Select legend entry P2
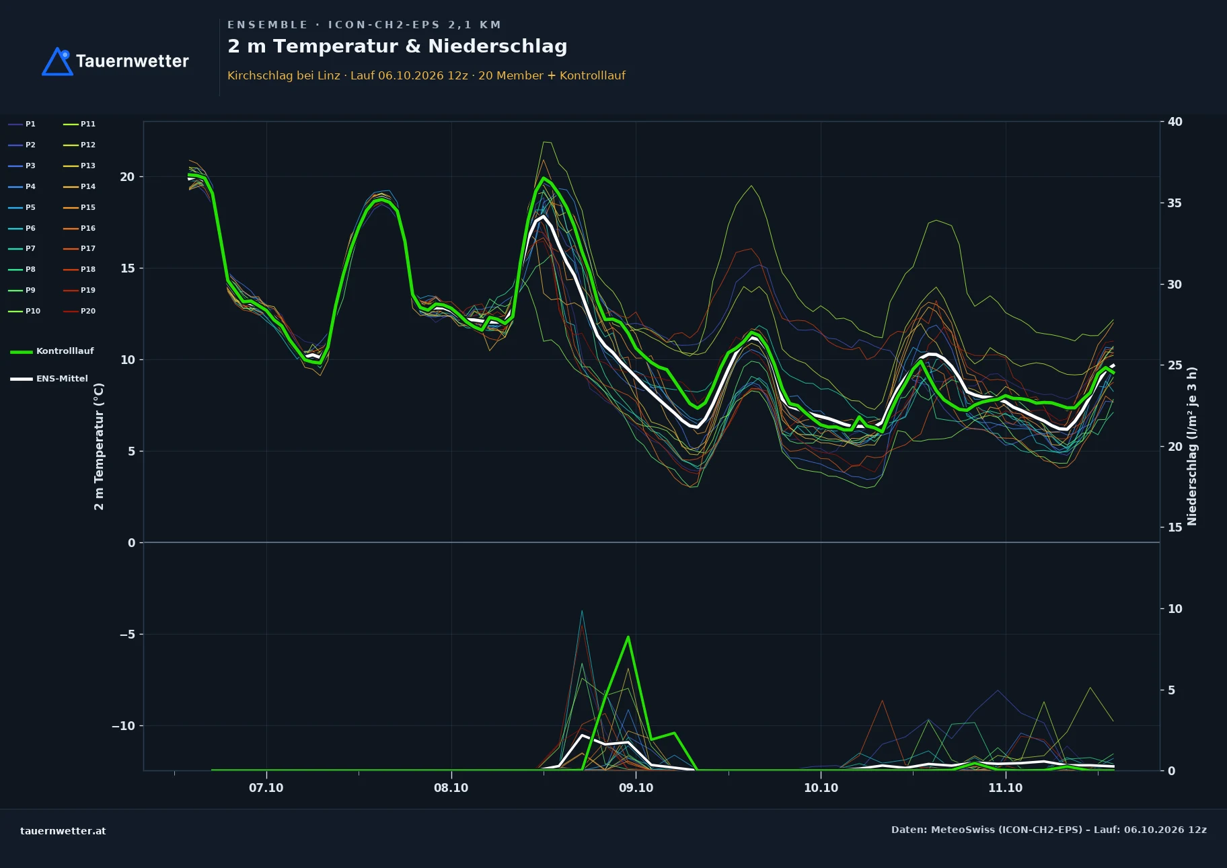This screenshot has height=868, width=1227. (22, 145)
